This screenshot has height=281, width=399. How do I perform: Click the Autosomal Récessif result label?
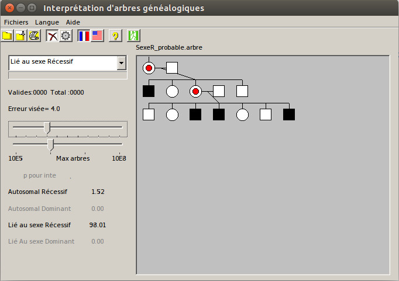click(x=37, y=192)
